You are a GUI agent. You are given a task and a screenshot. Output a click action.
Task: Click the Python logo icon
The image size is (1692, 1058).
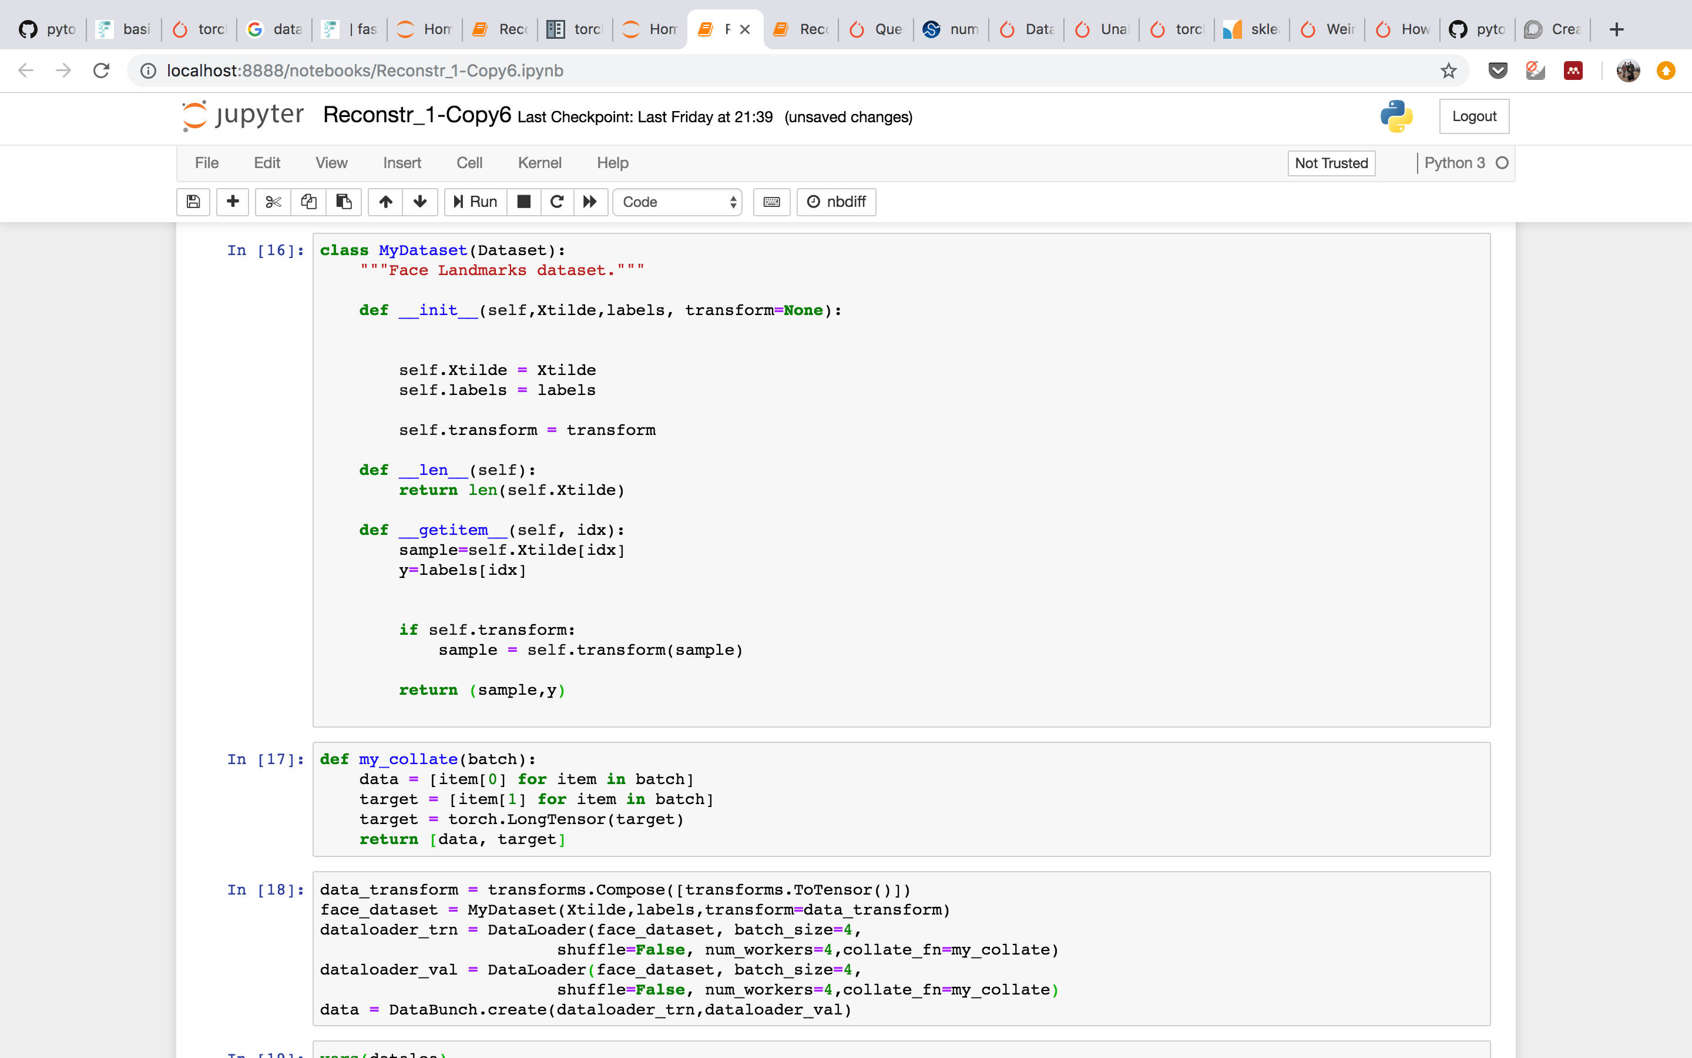[1396, 116]
